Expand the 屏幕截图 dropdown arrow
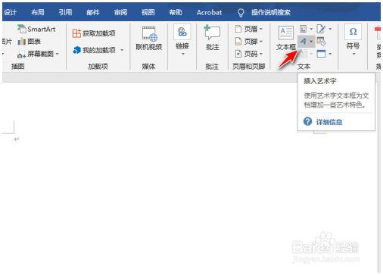The width and height of the screenshot is (383, 275). click(x=58, y=54)
